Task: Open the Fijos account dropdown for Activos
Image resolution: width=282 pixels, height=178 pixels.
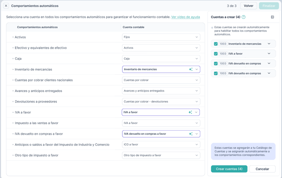Action: pyautogui.click(x=161, y=37)
